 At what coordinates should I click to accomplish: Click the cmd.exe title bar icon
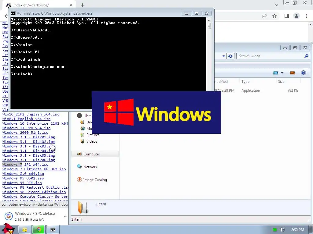13,13
